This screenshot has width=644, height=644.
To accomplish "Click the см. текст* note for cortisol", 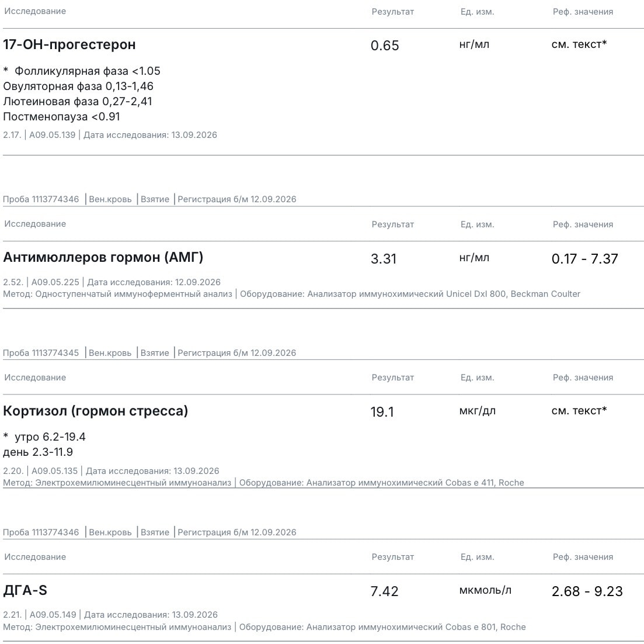I will tap(579, 411).
